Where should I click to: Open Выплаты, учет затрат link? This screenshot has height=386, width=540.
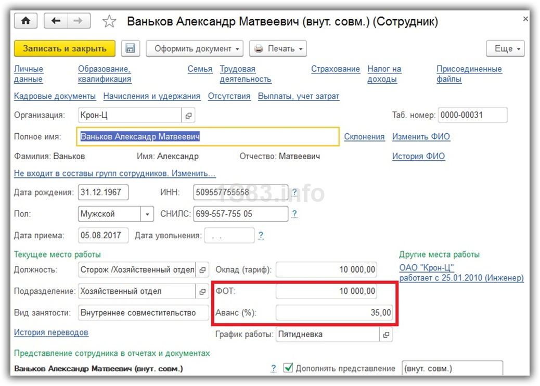(299, 96)
